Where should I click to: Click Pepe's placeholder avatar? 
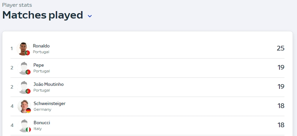click(x=24, y=68)
